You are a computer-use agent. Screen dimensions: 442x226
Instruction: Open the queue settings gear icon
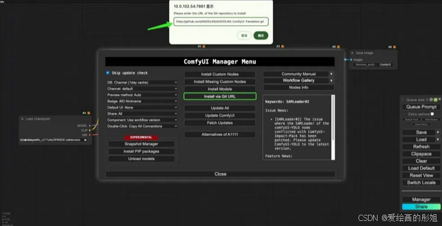(431, 100)
